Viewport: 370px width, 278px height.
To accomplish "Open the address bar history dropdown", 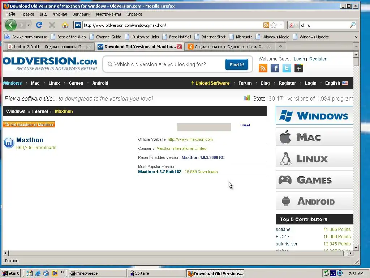I will coord(281,25).
